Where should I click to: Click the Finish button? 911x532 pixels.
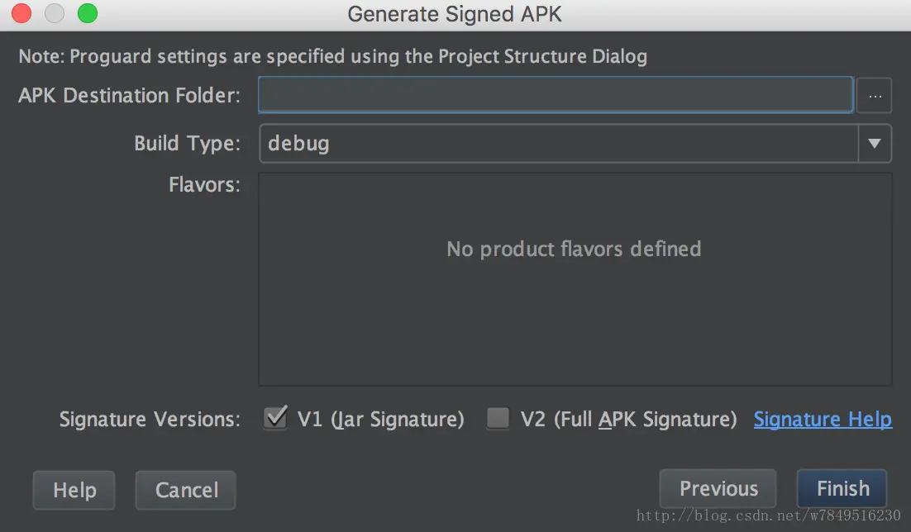pos(842,489)
